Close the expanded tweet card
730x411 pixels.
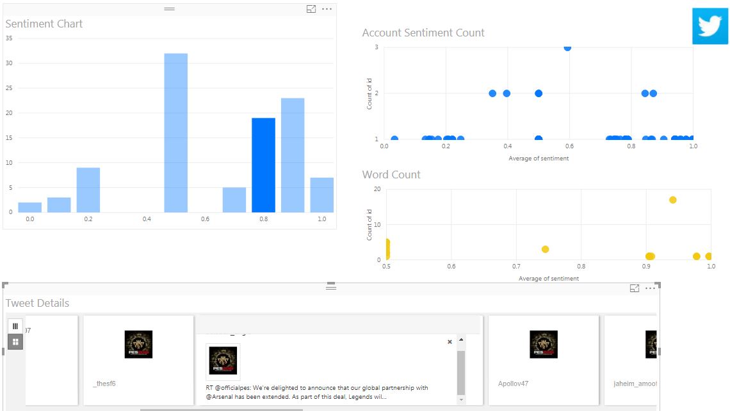[450, 342]
